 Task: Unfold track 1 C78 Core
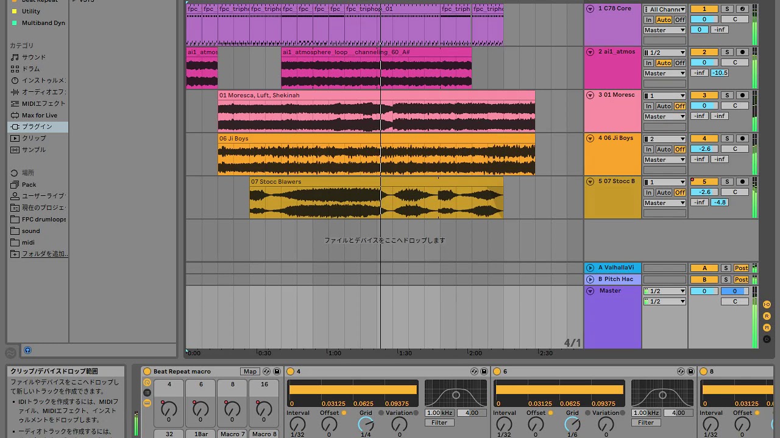point(590,9)
